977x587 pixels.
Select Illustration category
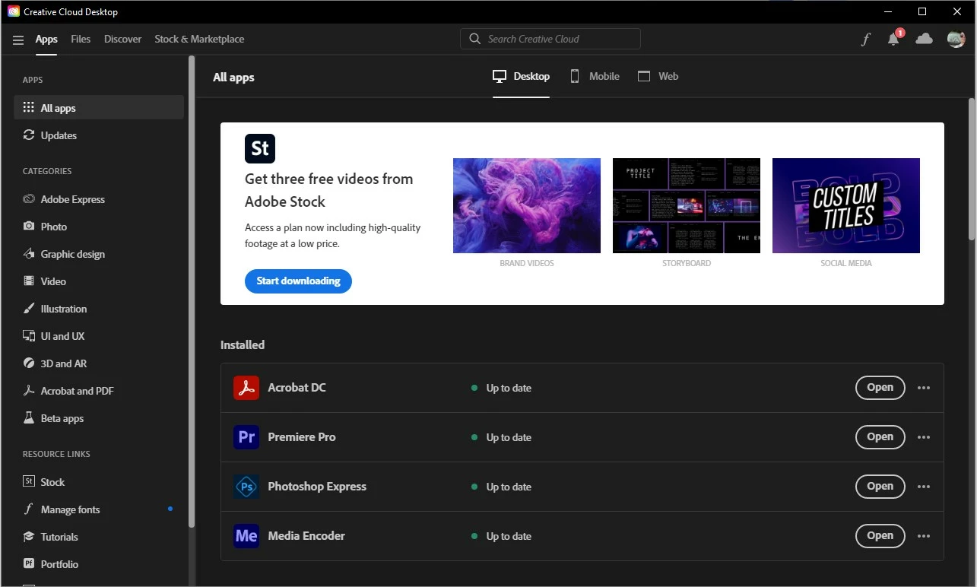tap(99, 309)
